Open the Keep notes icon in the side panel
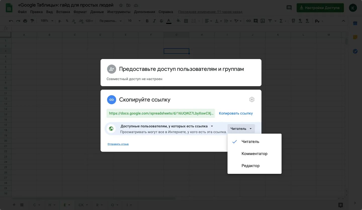This screenshot has width=362, height=210. point(355,37)
